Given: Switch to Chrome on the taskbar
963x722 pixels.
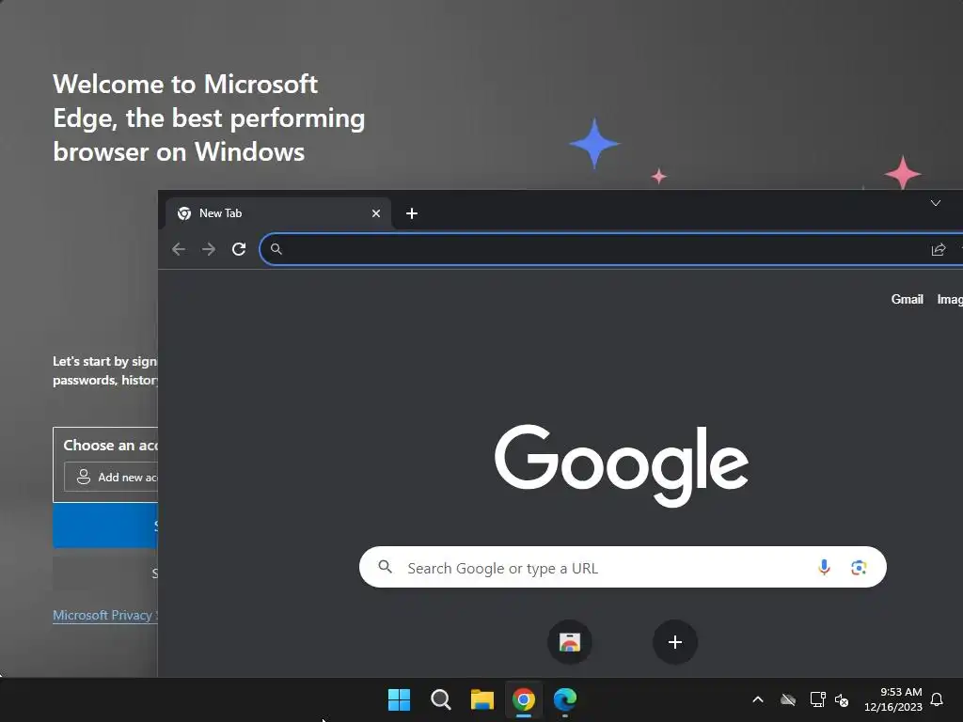Looking at the screenshot, I should (x=524, y=699).
